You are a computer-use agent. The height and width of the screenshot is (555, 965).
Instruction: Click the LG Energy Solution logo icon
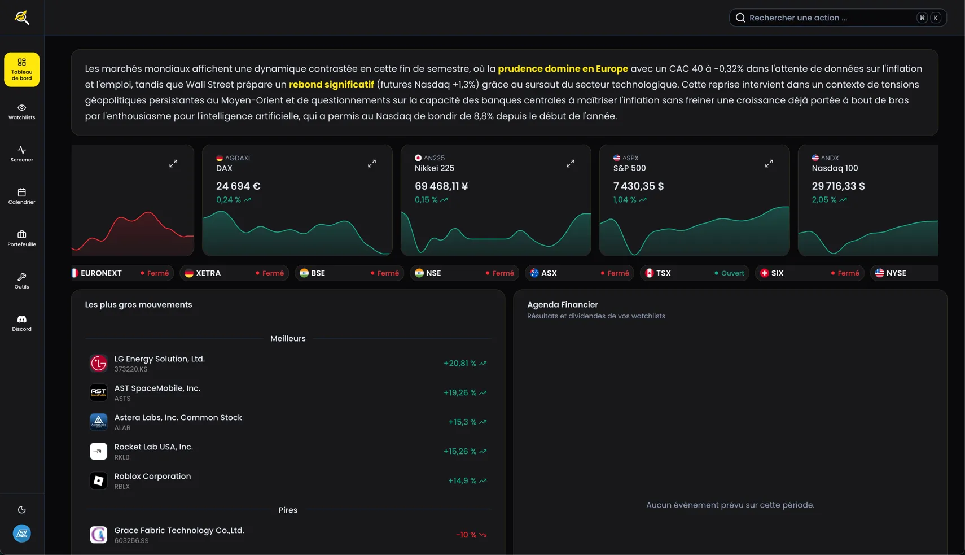click(99, 364)
